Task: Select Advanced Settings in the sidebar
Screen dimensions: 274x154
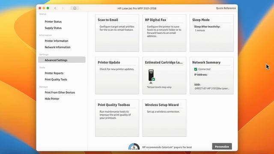Action: tap(62, 60)
